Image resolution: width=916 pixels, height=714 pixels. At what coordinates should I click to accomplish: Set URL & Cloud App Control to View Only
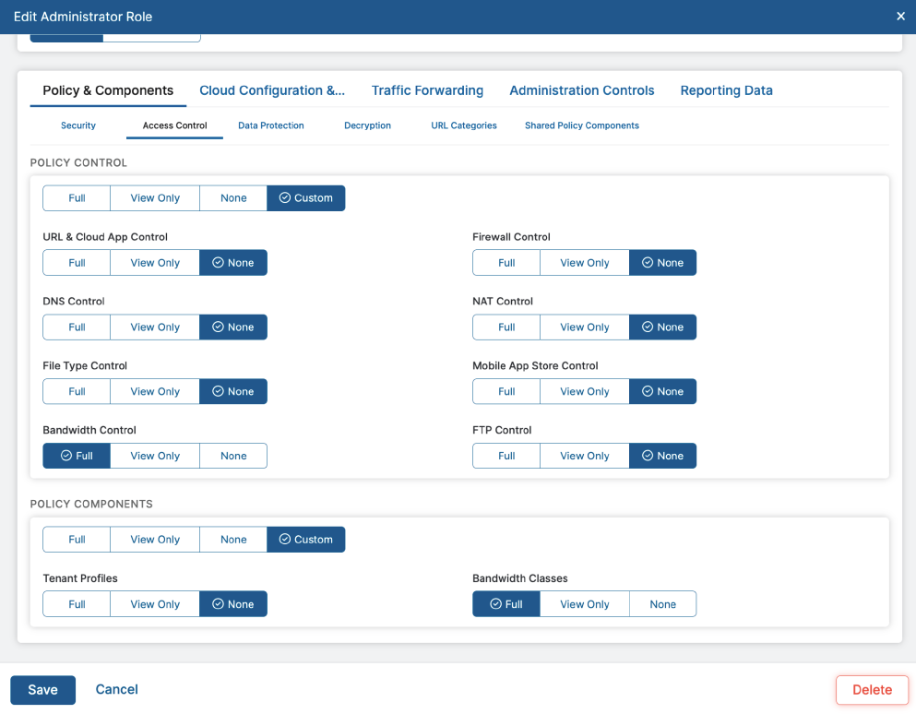pyautogui.click(x=155, y=263)
